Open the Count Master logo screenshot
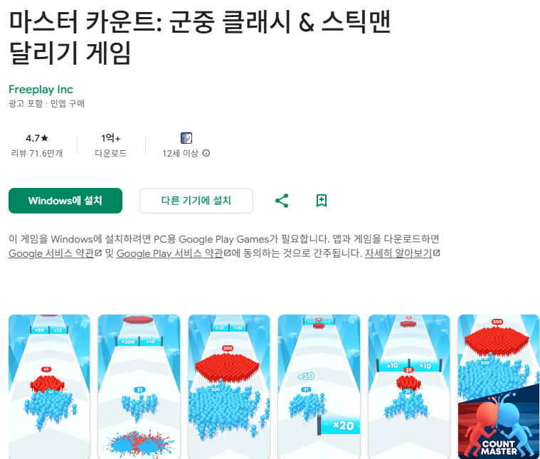Image resolution: width=540 pixels, height=459 pixels. coord(499,386)
